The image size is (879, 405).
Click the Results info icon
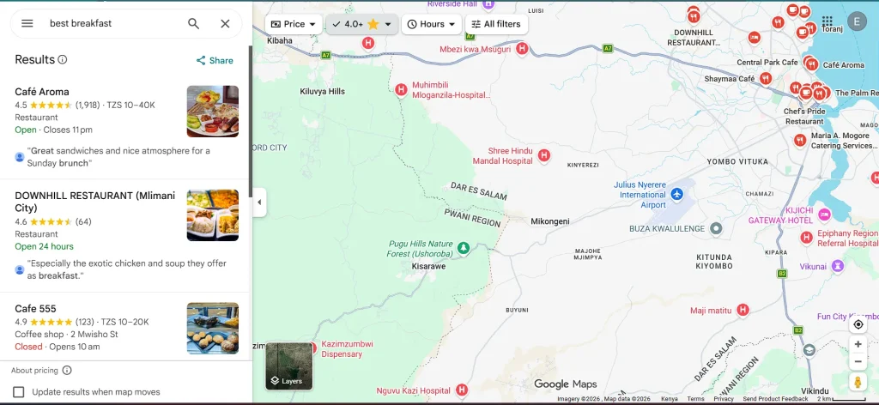[x=62, y=59]
